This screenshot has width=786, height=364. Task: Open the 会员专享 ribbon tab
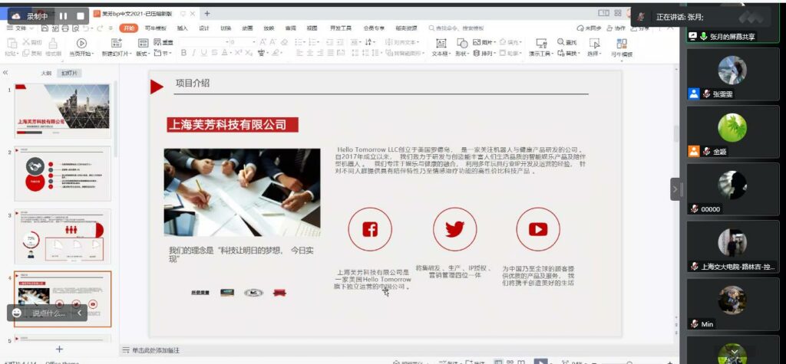[x=374, y=28]
